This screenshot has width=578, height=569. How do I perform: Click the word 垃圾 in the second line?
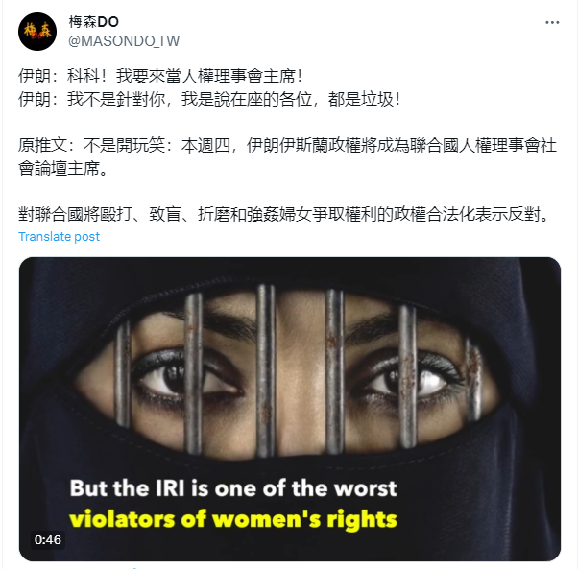[x=377, y=100]
